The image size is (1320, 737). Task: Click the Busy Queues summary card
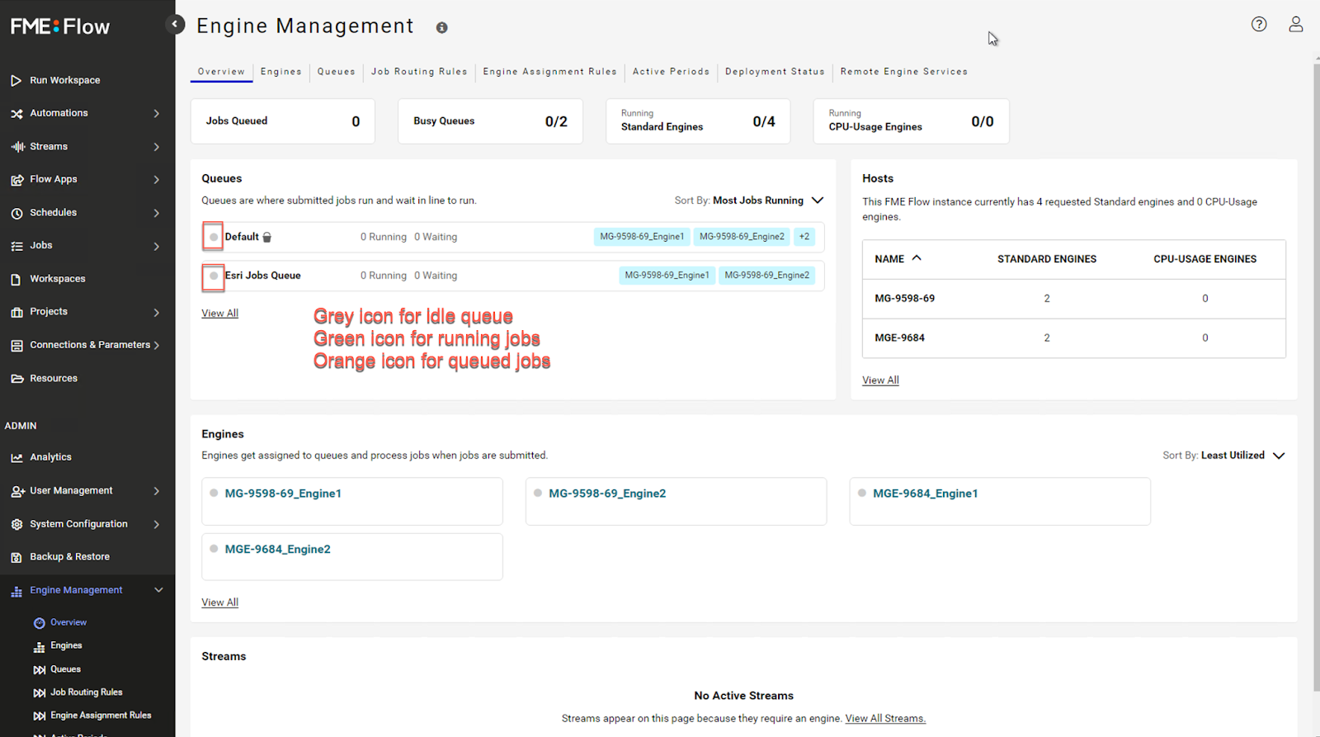(x=491, y=121)
